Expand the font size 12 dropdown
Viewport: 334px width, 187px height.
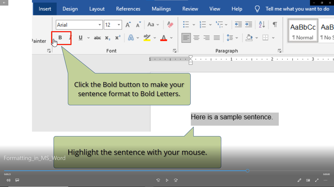coord(119,25)
